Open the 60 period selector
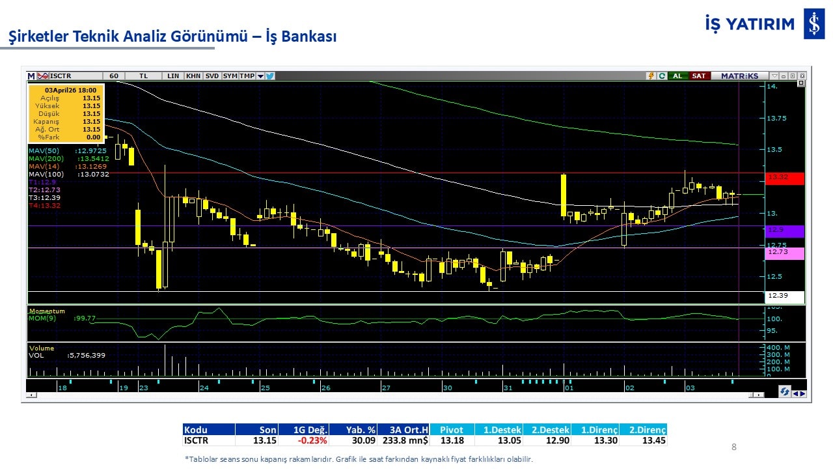 (x=114, y=76)
